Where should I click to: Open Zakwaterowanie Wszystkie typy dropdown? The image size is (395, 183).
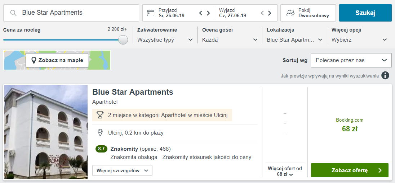click(x=165, y=39)
